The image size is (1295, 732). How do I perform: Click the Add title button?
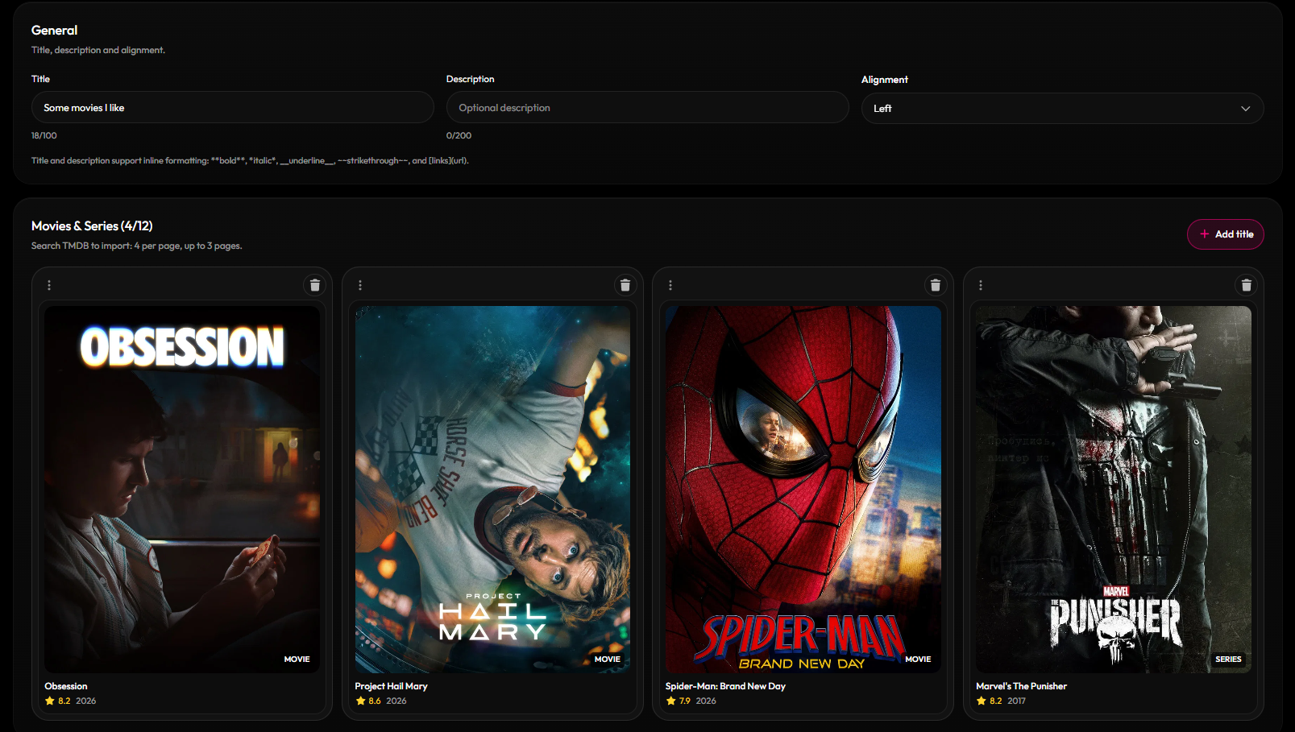click(1226, 234)
